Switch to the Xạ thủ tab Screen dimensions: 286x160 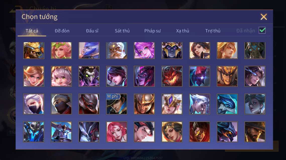[183, 31]
